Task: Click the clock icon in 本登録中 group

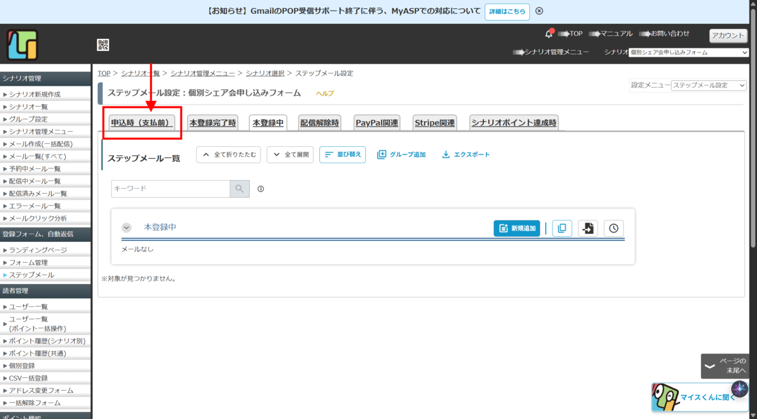Action: (614, 228)
